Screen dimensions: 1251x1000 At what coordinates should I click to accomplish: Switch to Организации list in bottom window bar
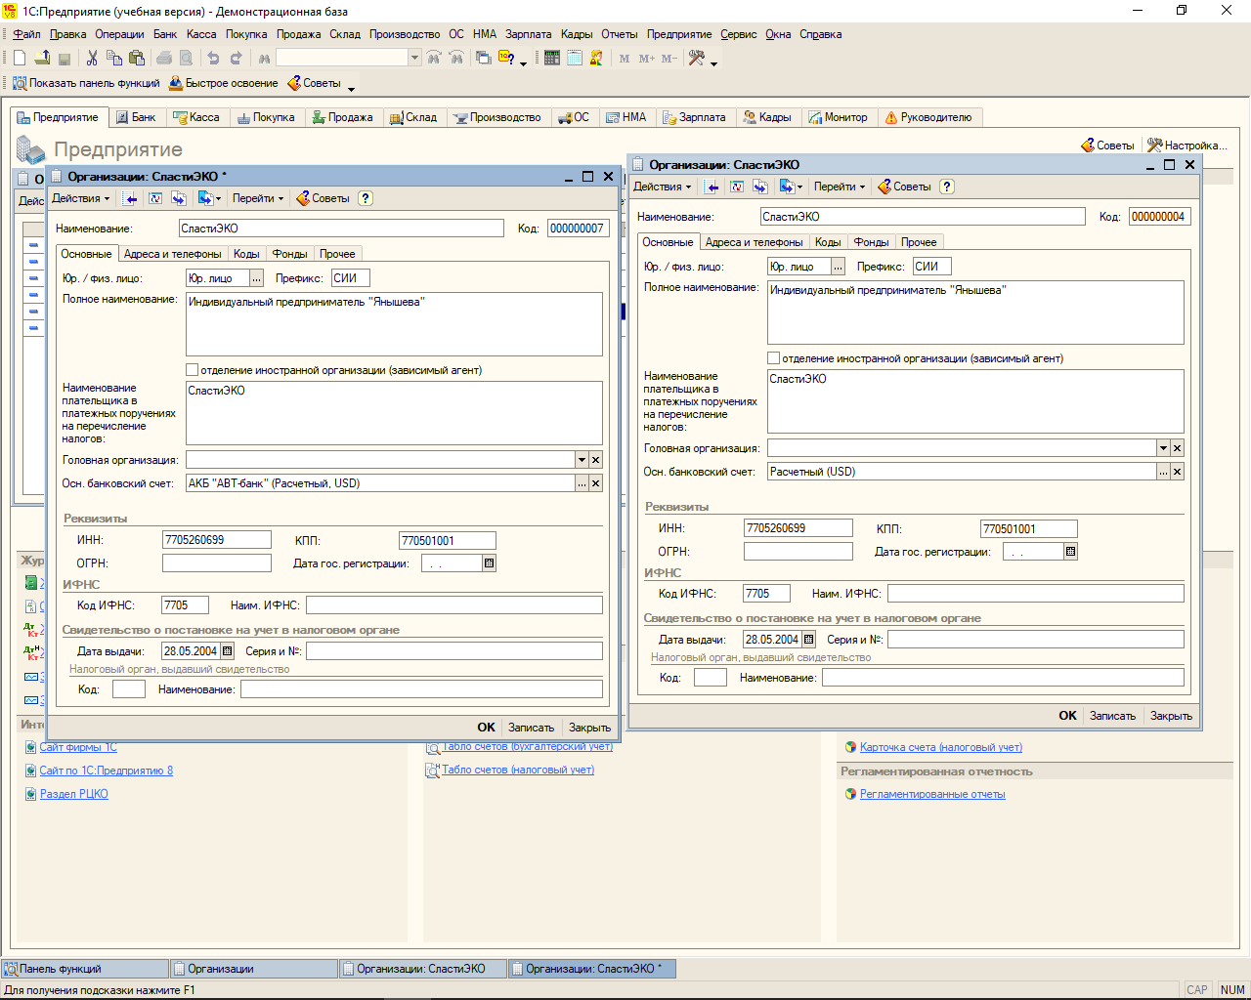click(254, 969)
